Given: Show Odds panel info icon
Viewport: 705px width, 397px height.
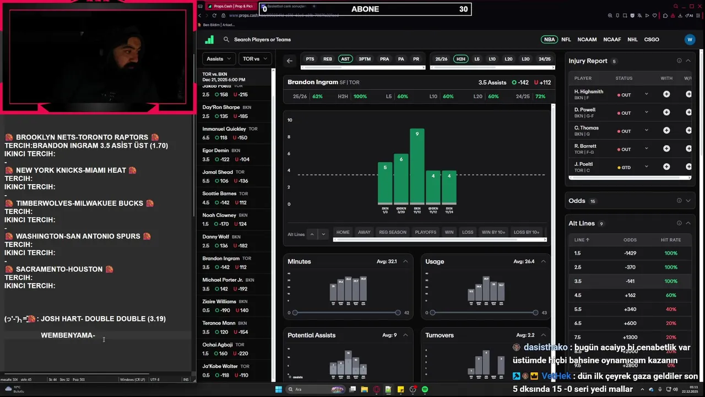Looking at the screenshot, I should [679, 201].
